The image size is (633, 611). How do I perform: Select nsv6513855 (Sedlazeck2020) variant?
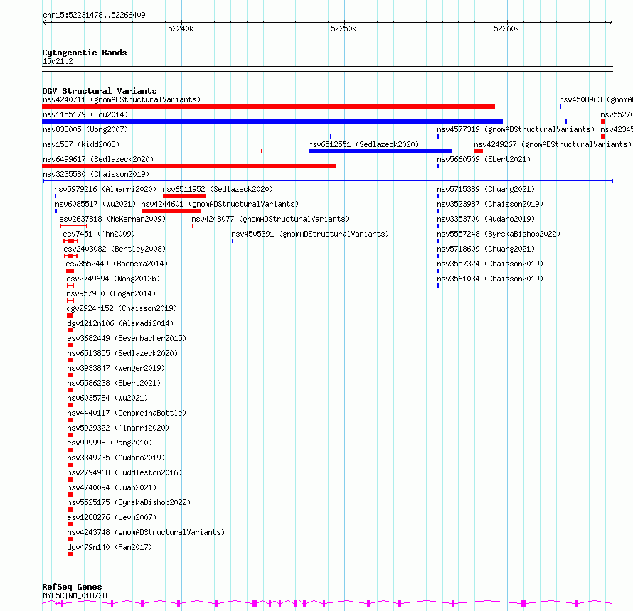coord(122,353)
